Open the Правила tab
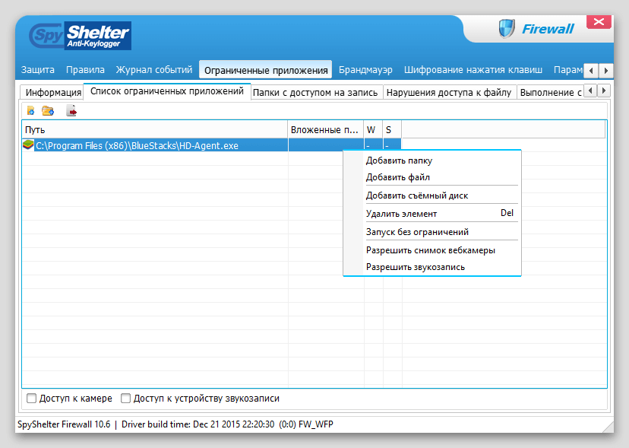Screen dimensions: 629x448 coord(85,70)
